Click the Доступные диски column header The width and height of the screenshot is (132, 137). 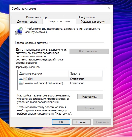[43, 74]
